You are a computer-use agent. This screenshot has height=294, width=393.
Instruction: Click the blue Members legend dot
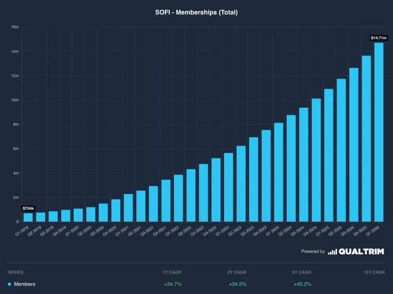[x=9, y=284]
